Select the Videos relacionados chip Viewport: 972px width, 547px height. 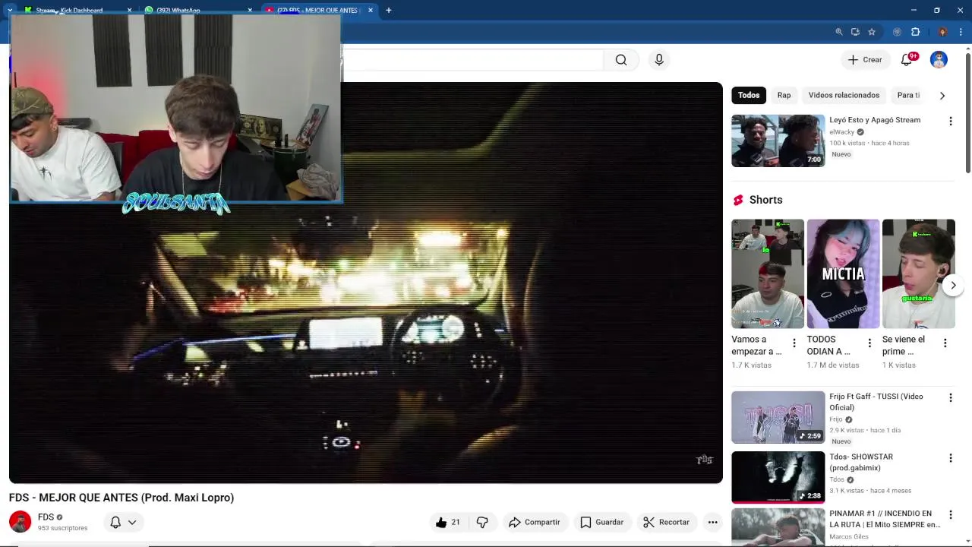tap(844, 95)
